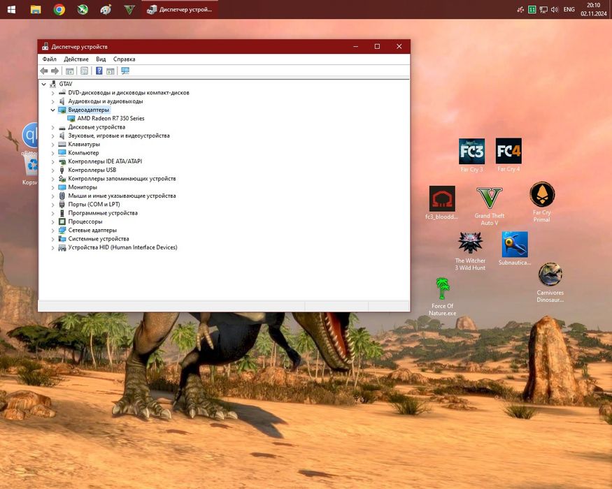The image size is (612, 489).
Task: Select the Far Cry Primal desktop icon
Action: (x=542, y=202)
